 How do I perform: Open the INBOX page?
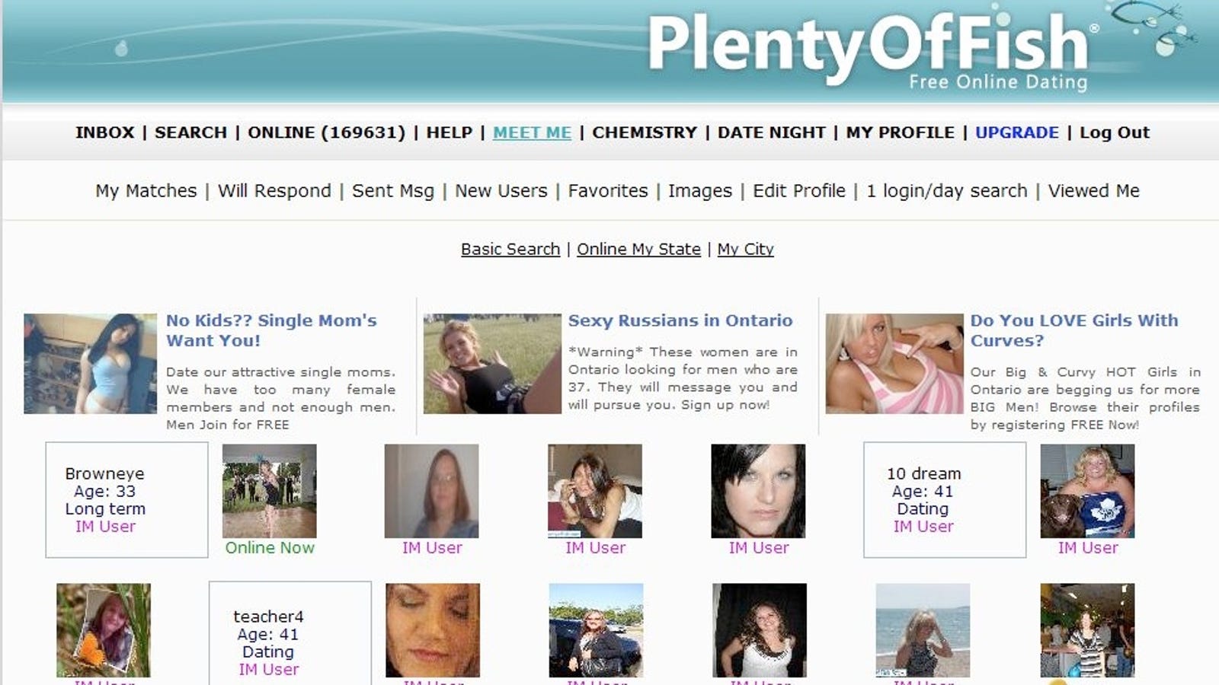pos(105,132)
